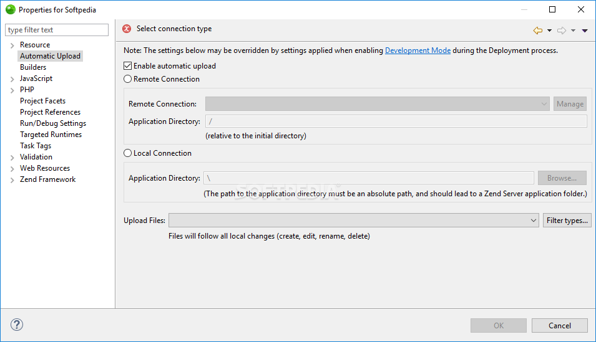
Task: Open the view menu triangle icon
Action: (585, 31)
